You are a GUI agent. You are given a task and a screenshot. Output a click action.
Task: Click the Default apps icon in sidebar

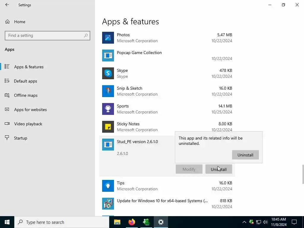click(7, 81)
